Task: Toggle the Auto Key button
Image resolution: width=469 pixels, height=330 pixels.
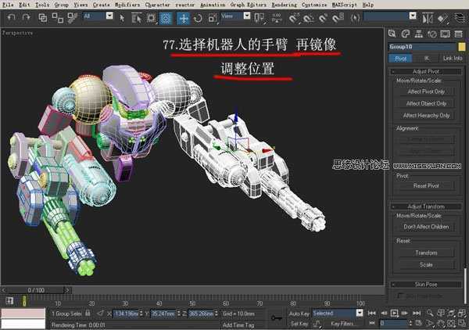Action: coord(299,314)
